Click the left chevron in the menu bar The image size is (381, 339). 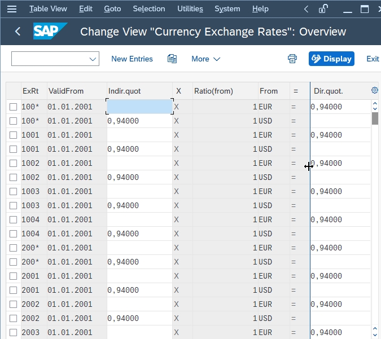point(306,9)
